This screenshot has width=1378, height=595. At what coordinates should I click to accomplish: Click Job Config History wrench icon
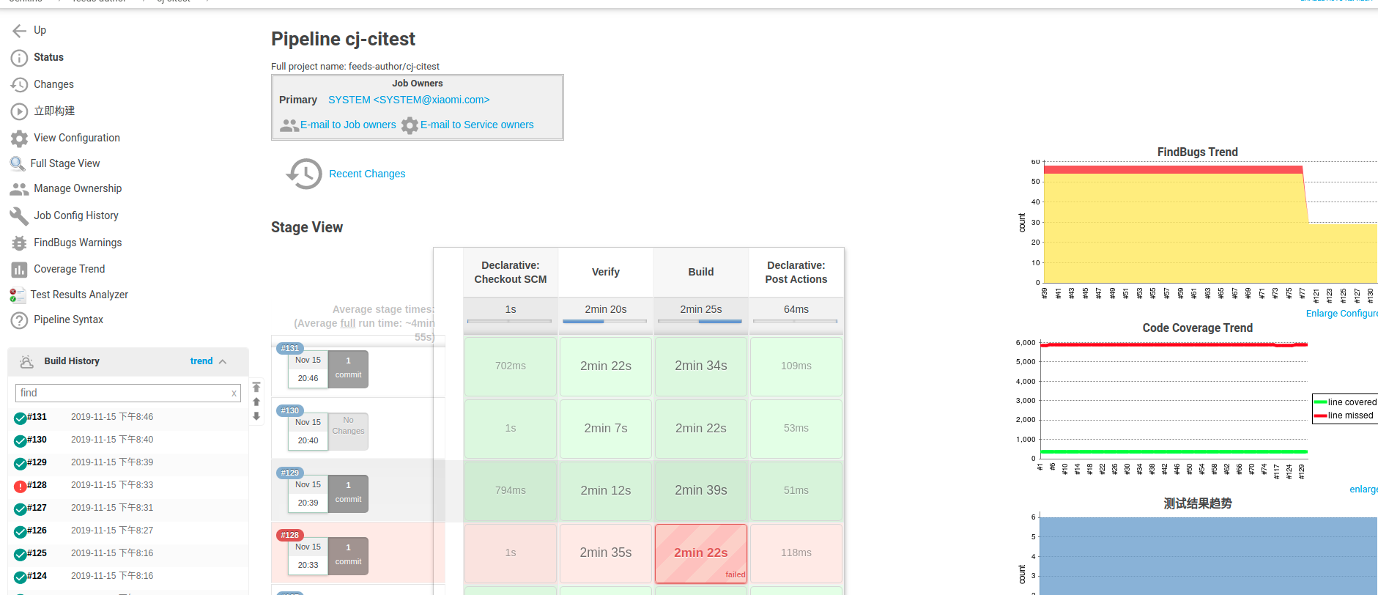(20, 216)
